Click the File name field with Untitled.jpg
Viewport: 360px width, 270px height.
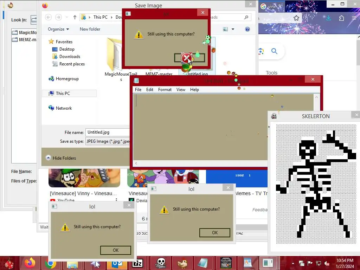point(108,132)
